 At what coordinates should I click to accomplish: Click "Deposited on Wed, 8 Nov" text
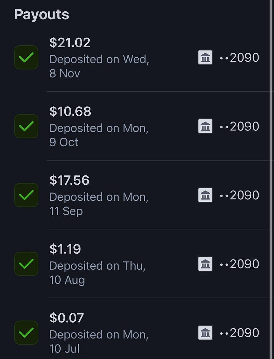(x=99, y=66)
